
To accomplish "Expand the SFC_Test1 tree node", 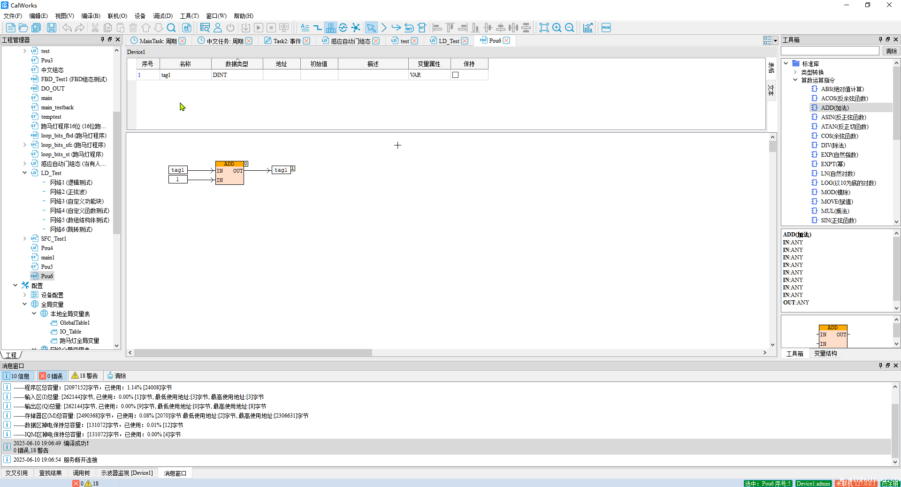I will tap(25, 239).
